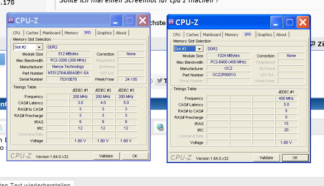The height and width of the screenshot is (186, 324).
Task: Click Validate button in left CPU-Z window
Action: 106,156
